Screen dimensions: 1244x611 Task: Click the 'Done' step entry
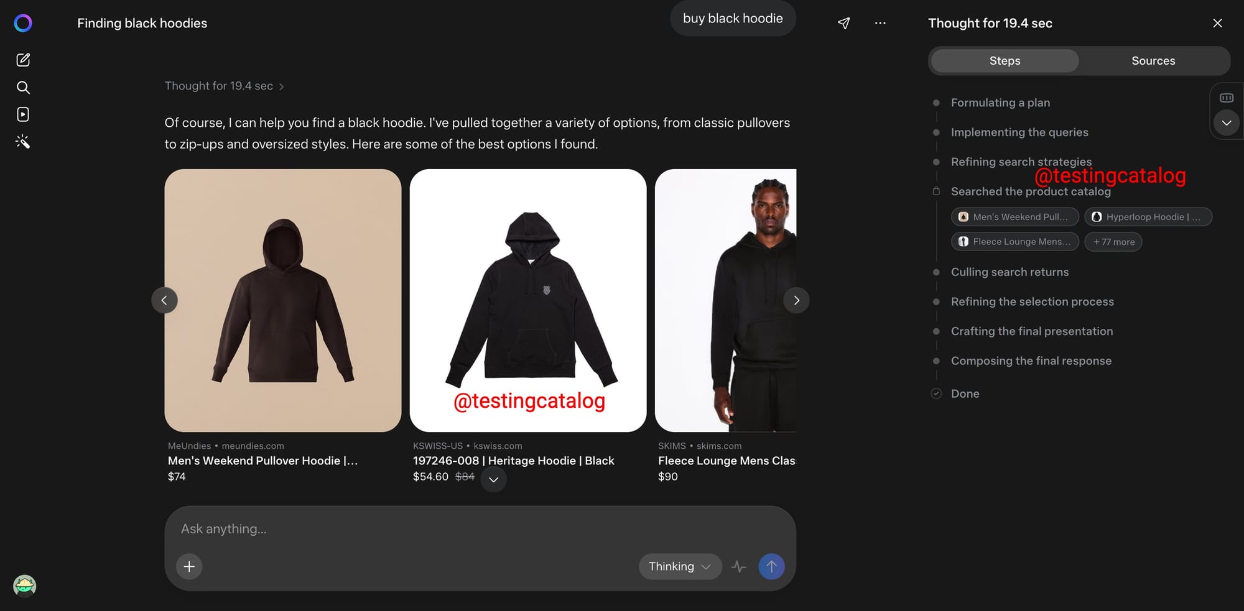[x=965, y=393]
